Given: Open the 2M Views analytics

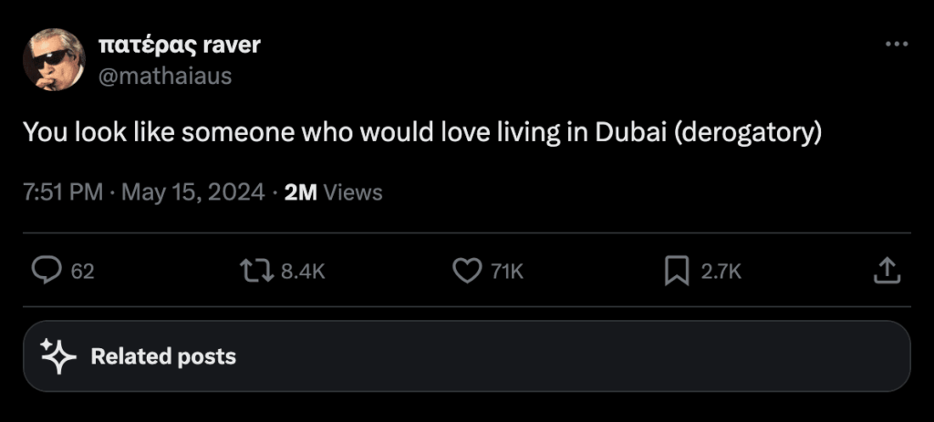Looking at the screenshot, I should click(333, 192).
